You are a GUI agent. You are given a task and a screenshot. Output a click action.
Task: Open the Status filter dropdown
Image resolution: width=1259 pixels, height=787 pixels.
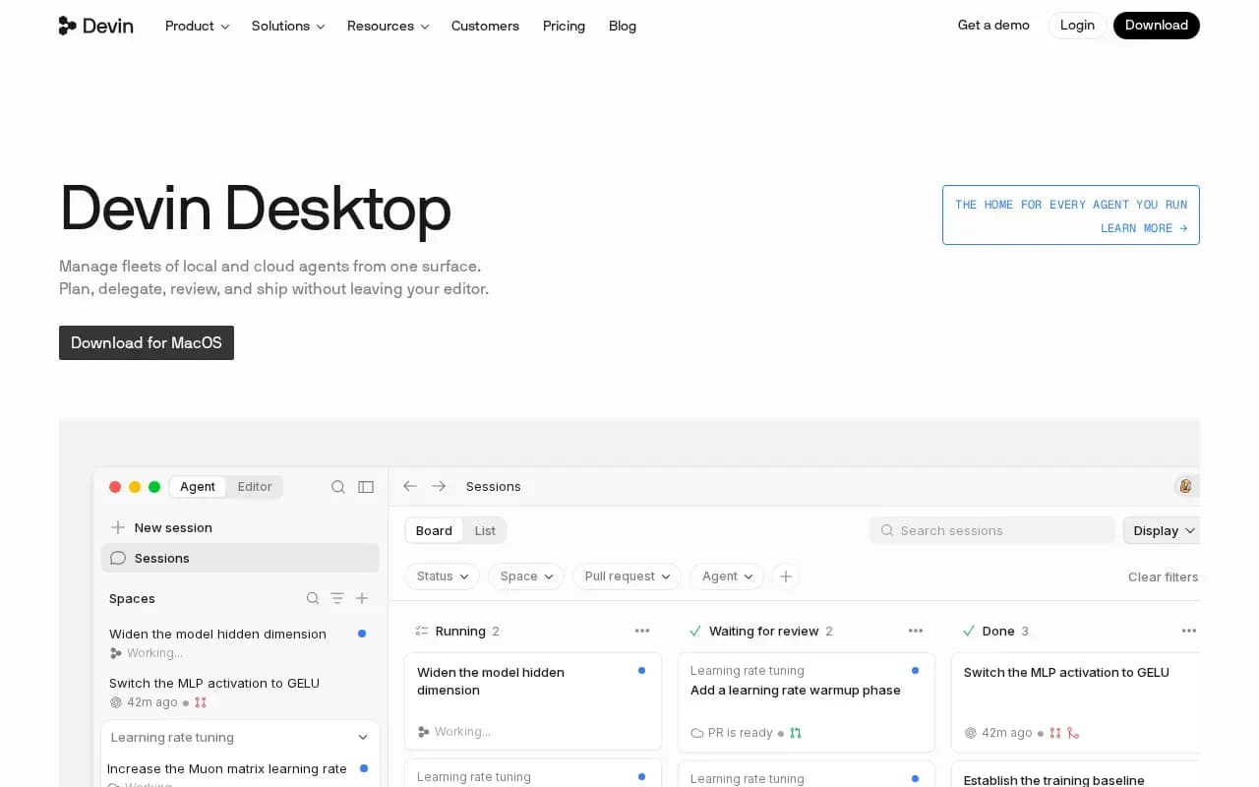[443, 576]
